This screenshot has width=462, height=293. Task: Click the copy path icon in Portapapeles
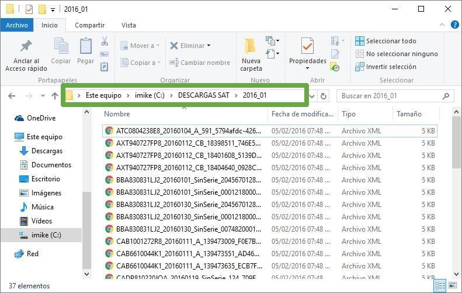pyautogui.click(x=105, y=54)
